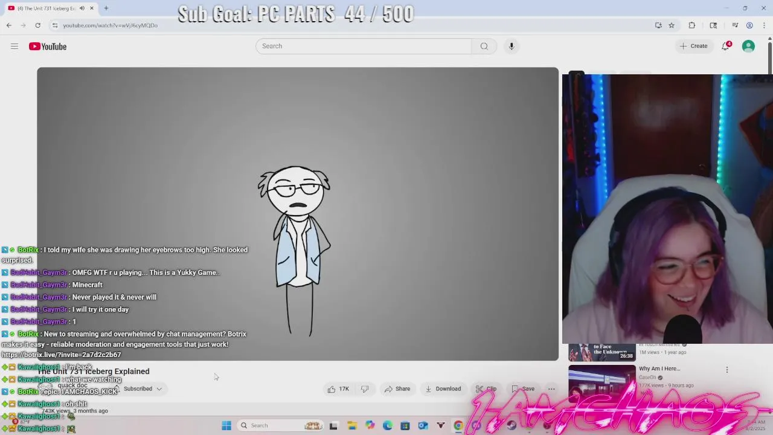Click 'The Unit 731 Iceberg Explained' title

pyautogui.click(x=94, y=371)
